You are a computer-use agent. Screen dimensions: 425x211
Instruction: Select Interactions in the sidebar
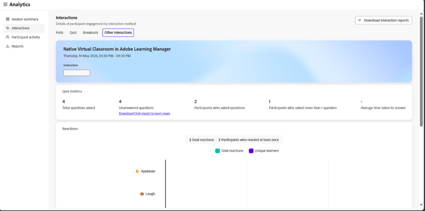[24, 28]
